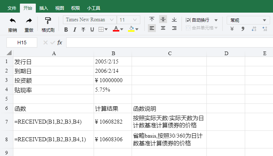Enable auto wrap (自动换行)
The image size is (273, 156).
197,20
